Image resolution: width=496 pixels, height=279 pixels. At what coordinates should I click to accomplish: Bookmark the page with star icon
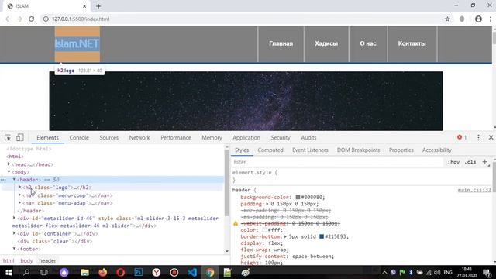pos(447,19)
